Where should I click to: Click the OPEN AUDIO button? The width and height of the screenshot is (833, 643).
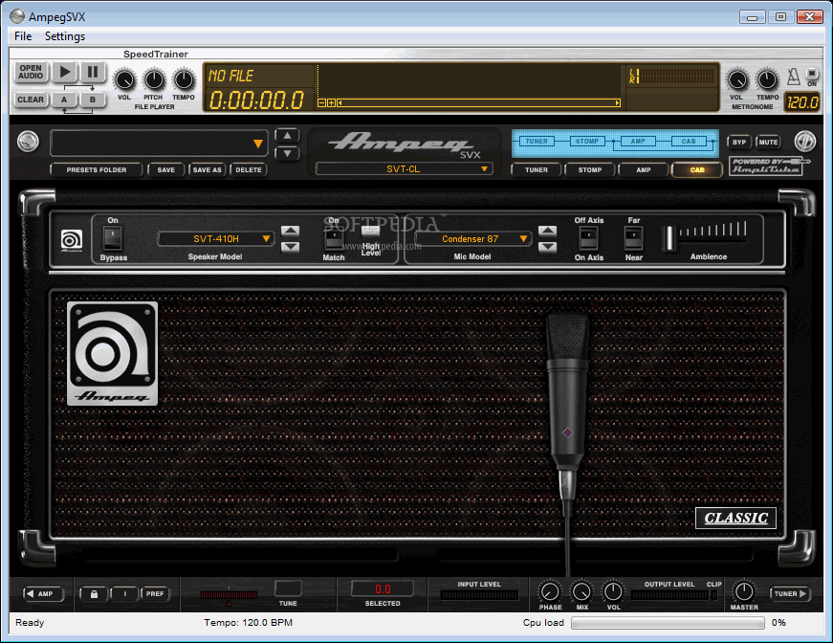tap(31, 72)
